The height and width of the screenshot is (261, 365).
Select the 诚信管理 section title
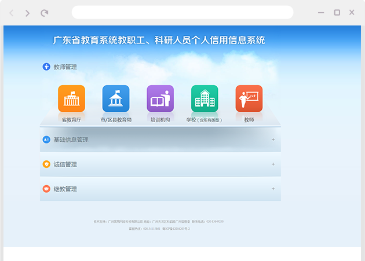click(x=65, y=164)
